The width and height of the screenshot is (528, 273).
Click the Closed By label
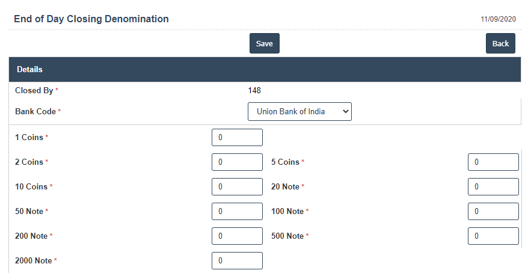tap(34, 91)
